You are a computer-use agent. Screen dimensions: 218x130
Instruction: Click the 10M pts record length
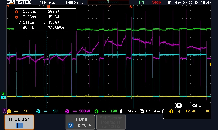point(47,2)
